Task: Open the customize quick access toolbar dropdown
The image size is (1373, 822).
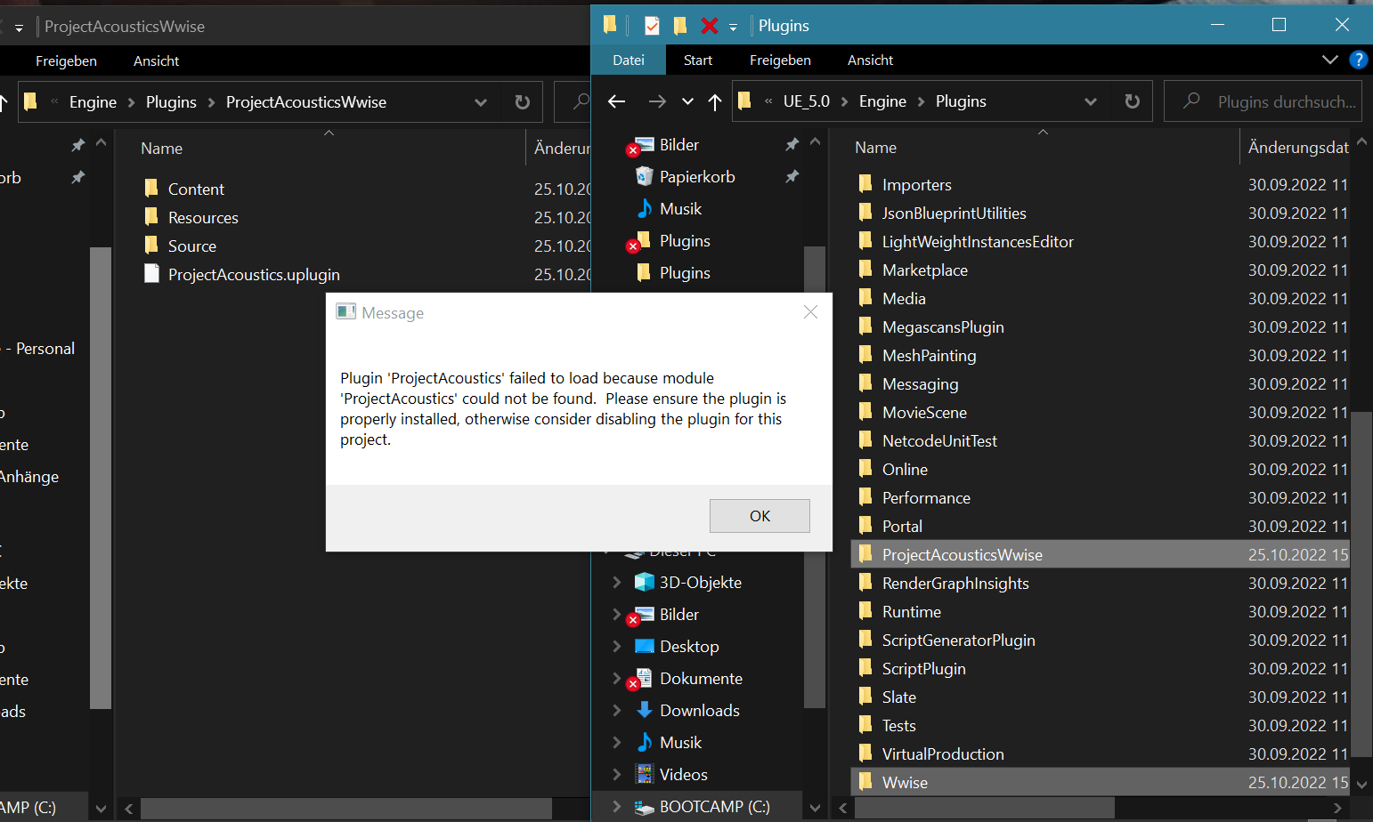Action: (732, 26)
